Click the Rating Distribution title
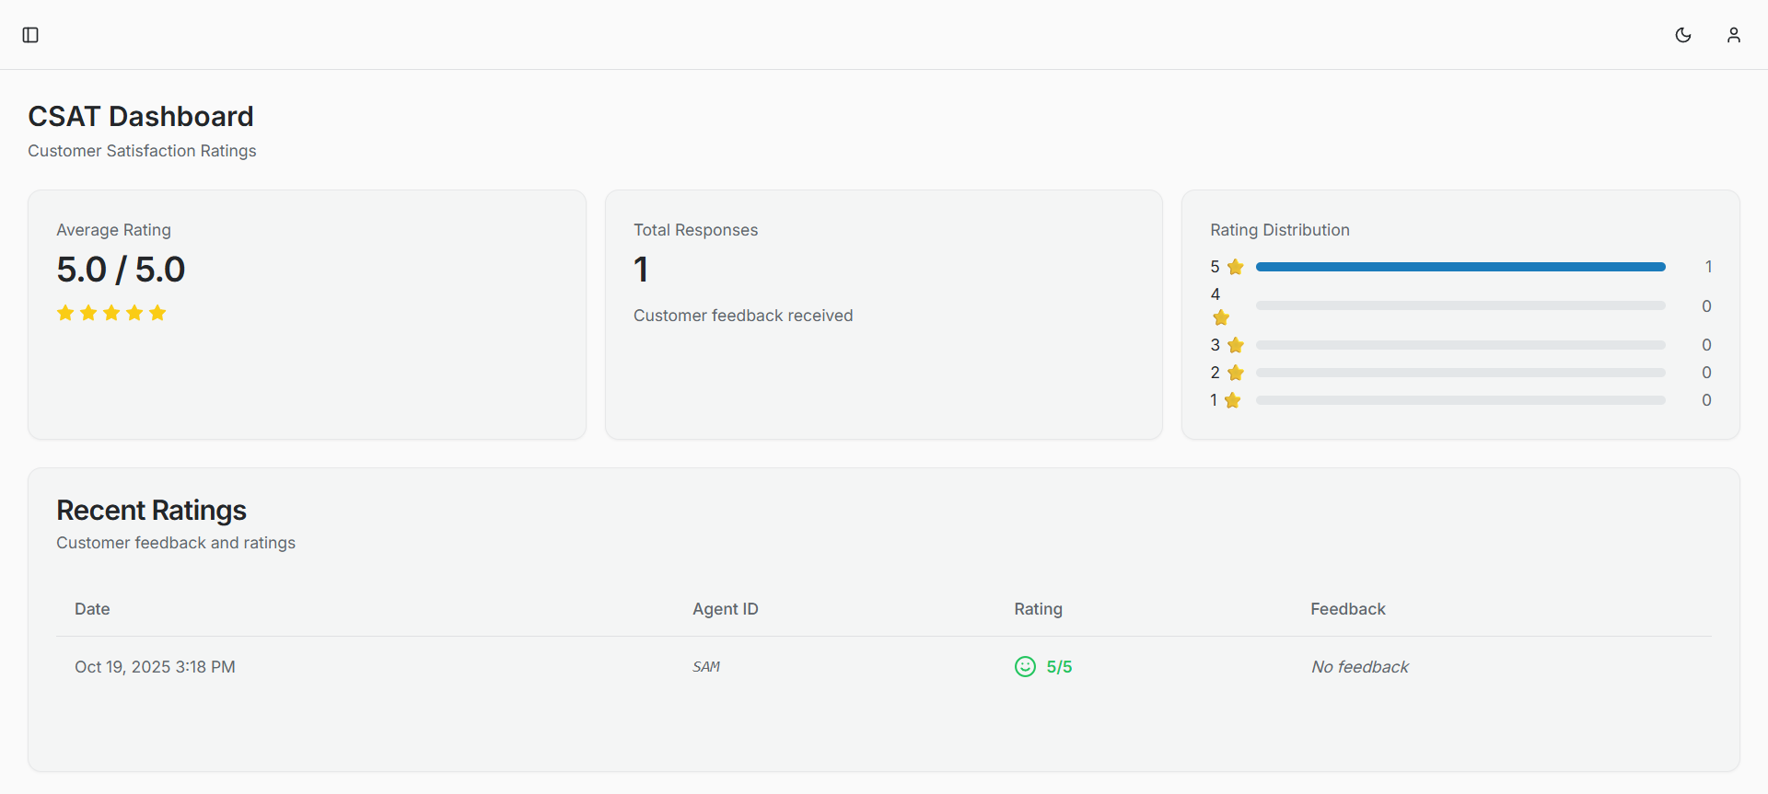This screenshot has height=794, width=1768. click(1280, 230)
